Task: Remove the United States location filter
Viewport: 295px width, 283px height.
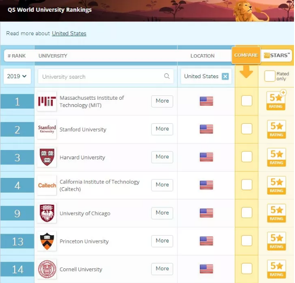Action: pyautogui.click(x=225, y=76)
